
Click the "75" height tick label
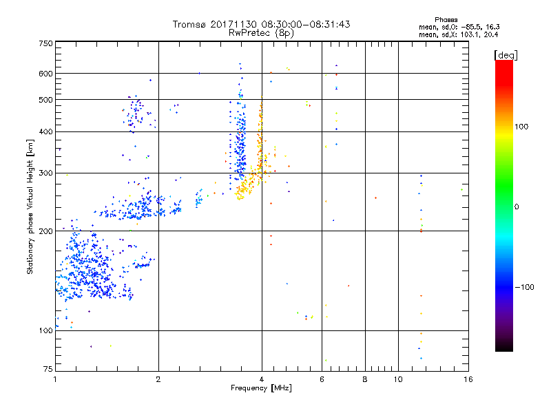pyautogui.click(x=48, y=369)
